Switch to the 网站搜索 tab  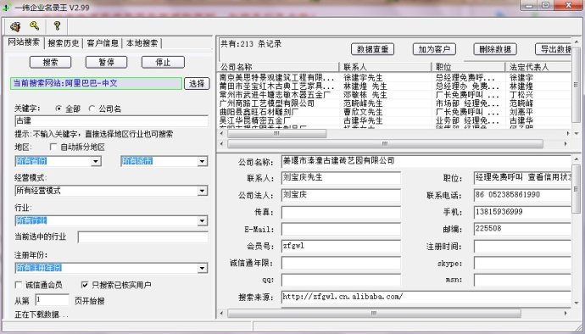click(x=24, y=42)
